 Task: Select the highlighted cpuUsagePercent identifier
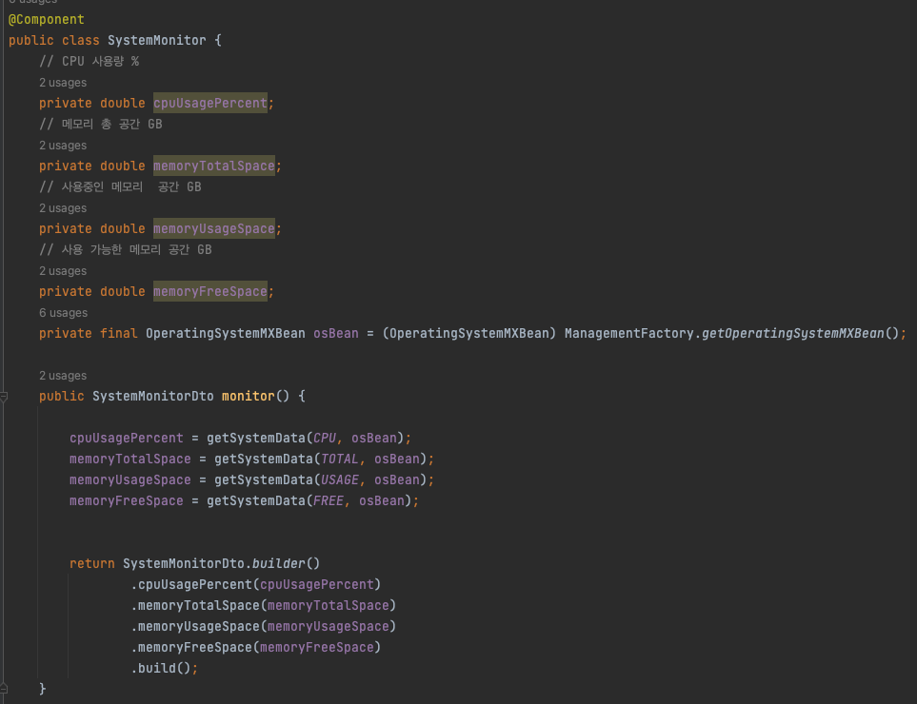(x=209, y=103)
